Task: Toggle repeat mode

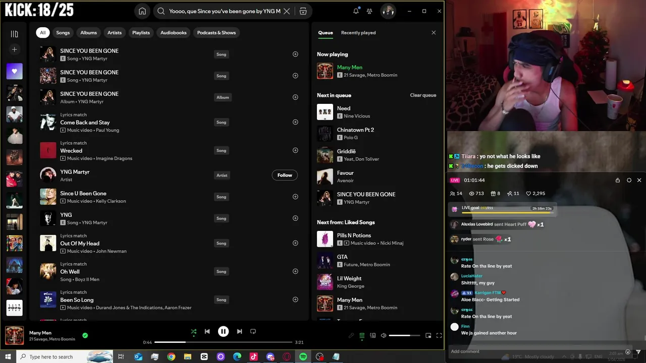Action: click(253, 331)
